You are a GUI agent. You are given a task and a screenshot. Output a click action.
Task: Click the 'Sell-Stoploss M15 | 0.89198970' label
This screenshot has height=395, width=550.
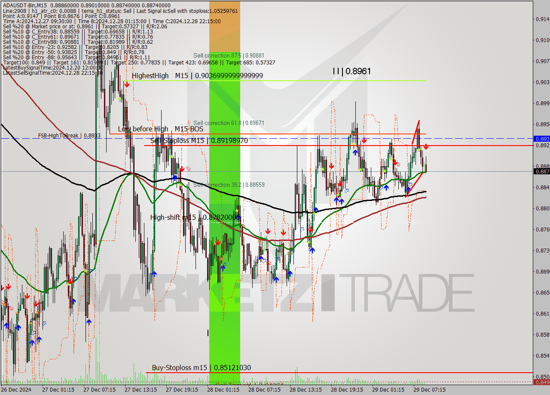pyautogui.click(x=199, y=140)
